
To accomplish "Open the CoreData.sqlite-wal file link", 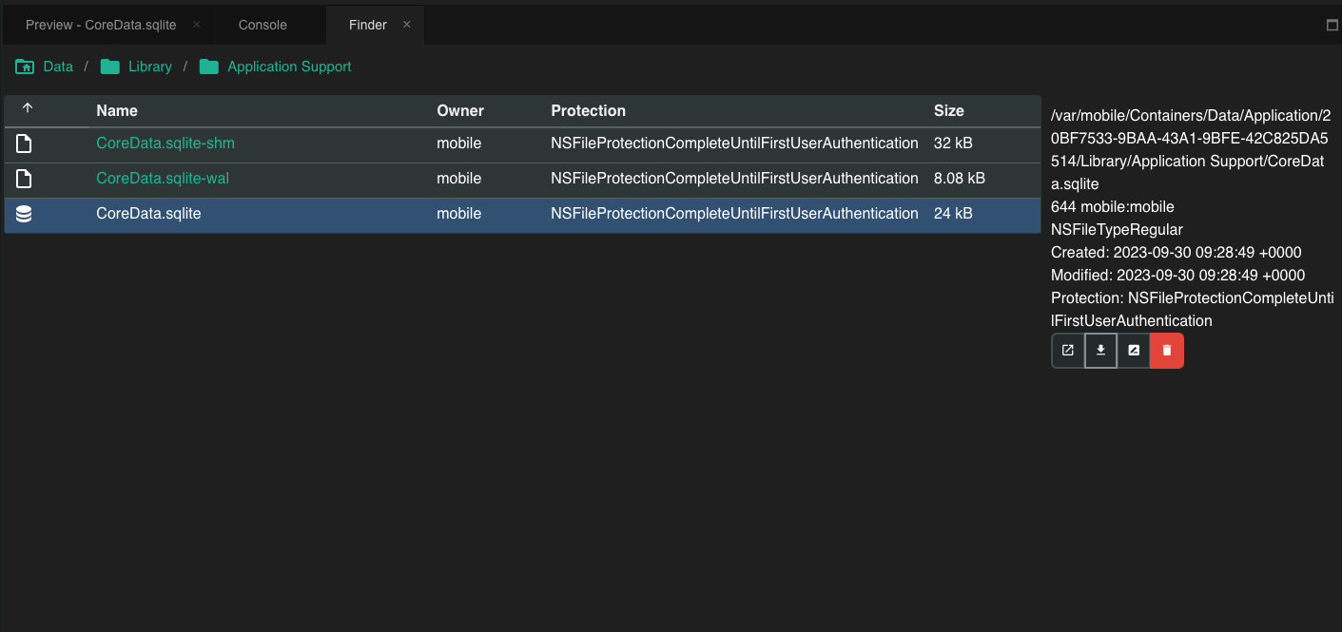I will click(163, 179).
